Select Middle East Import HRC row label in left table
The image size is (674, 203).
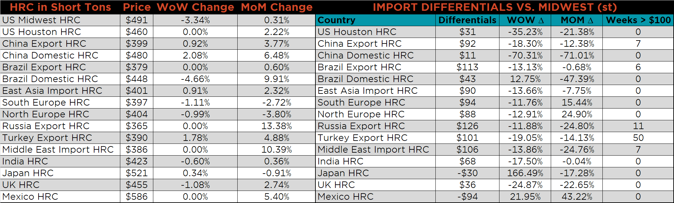tap(58, 150)
